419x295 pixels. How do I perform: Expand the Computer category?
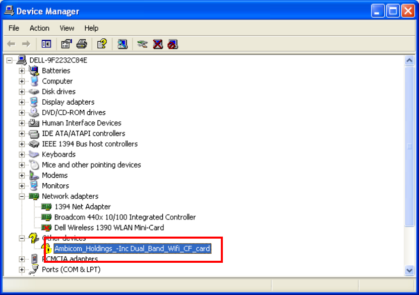tap(22, 81)
